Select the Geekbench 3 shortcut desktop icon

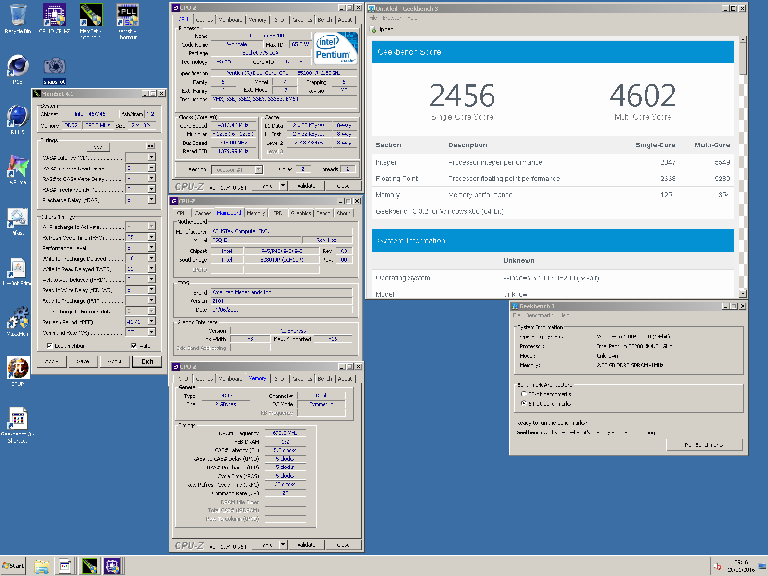click(x=18, y=425)
